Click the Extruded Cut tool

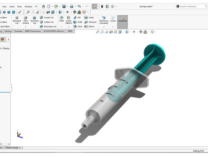[17, 20]
